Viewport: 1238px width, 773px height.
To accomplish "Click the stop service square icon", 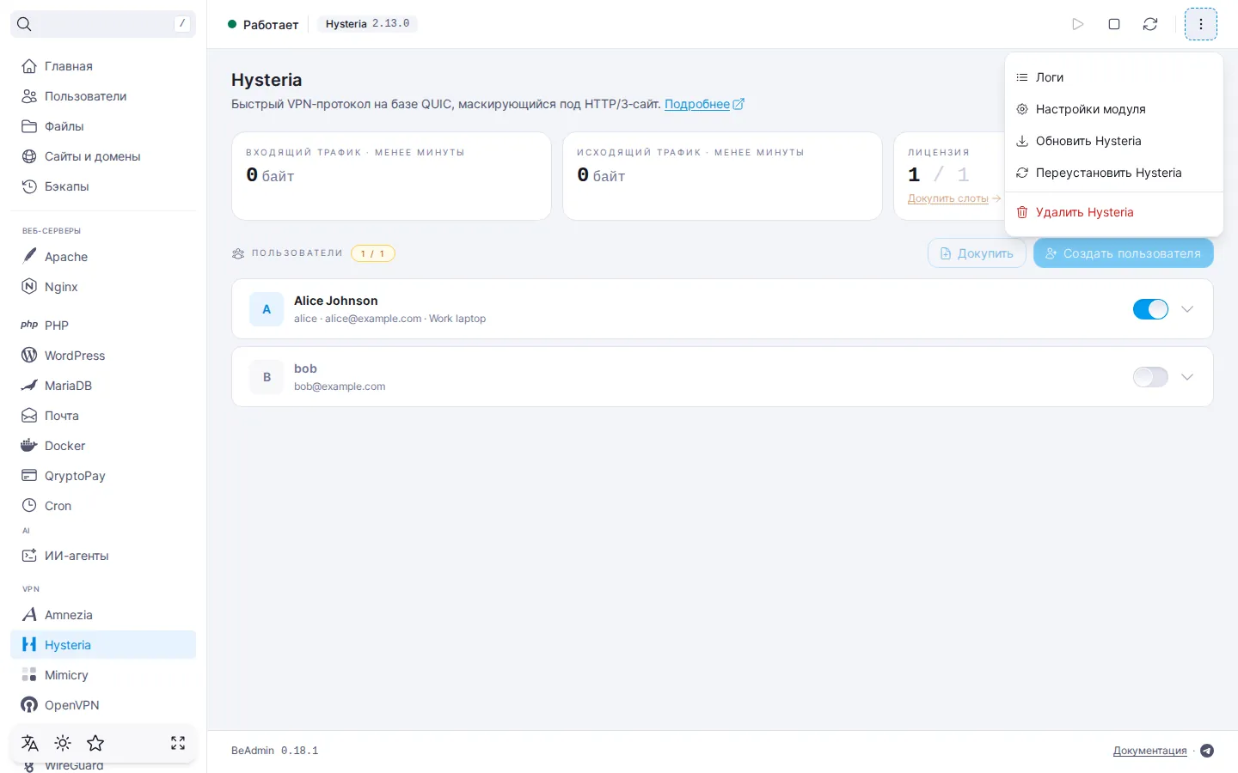I will tap(1114, 24).
